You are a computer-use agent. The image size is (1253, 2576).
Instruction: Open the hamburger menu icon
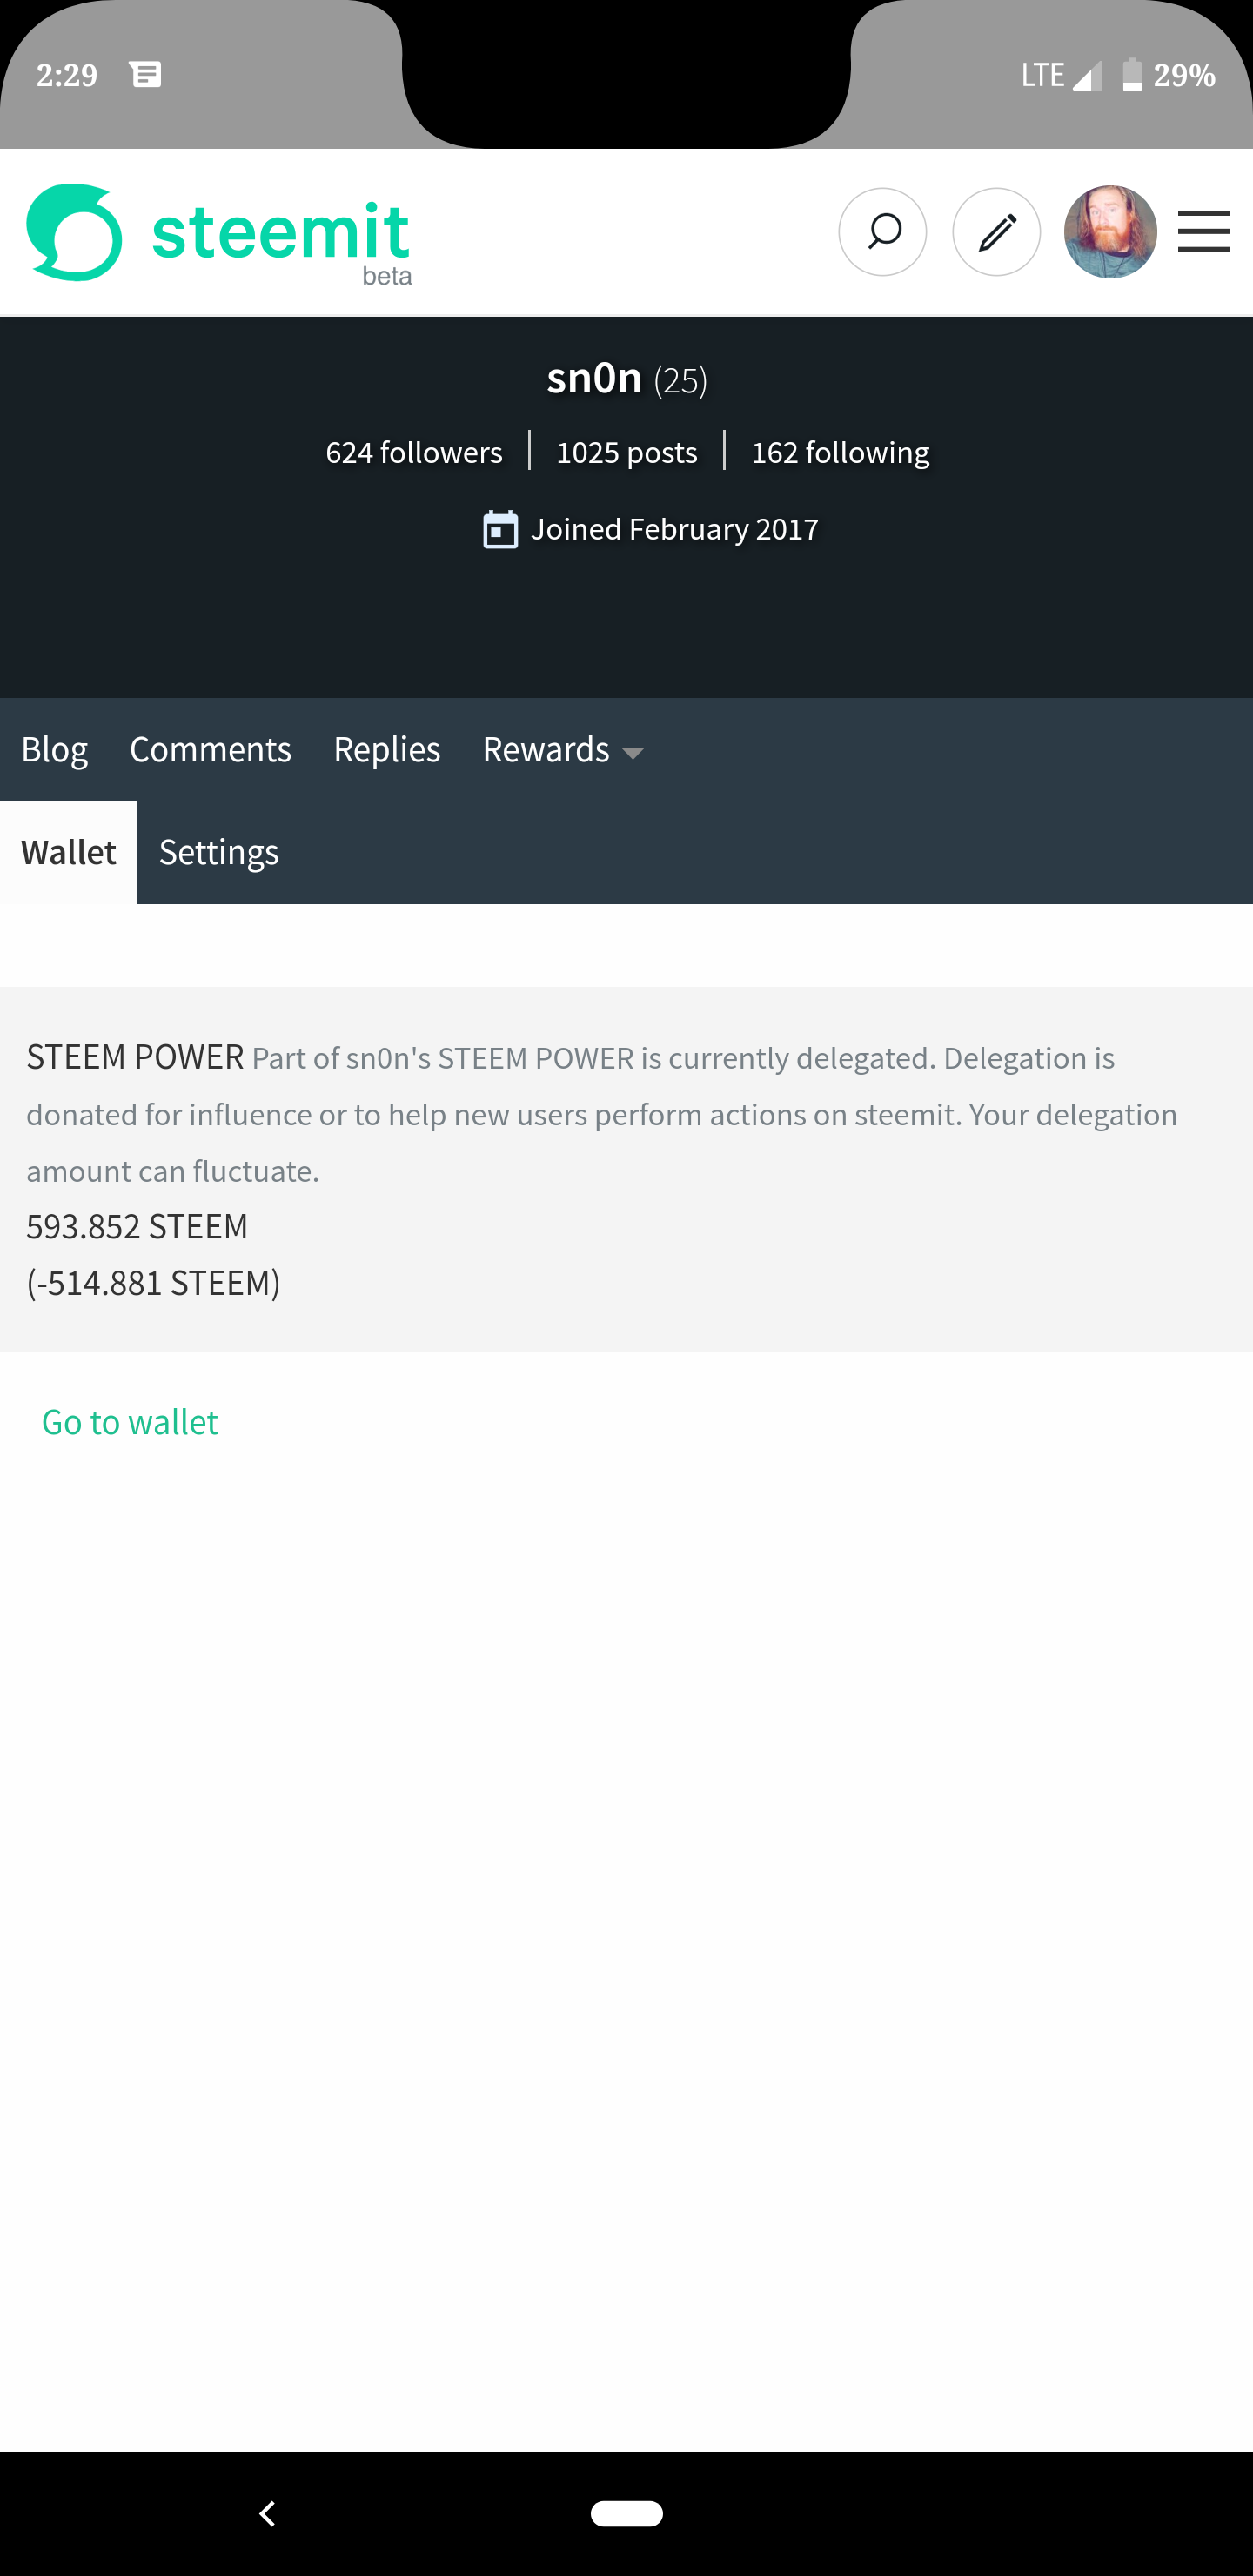click(1203, 232)
